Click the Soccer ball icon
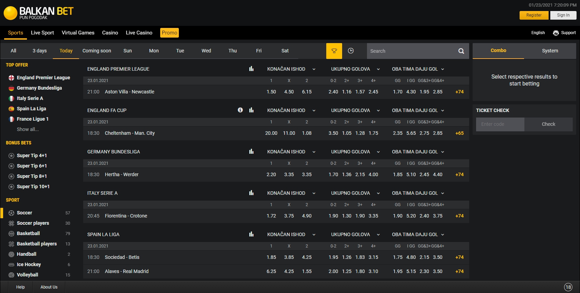Viewport: 580px width, 293px height. [11, 213]
